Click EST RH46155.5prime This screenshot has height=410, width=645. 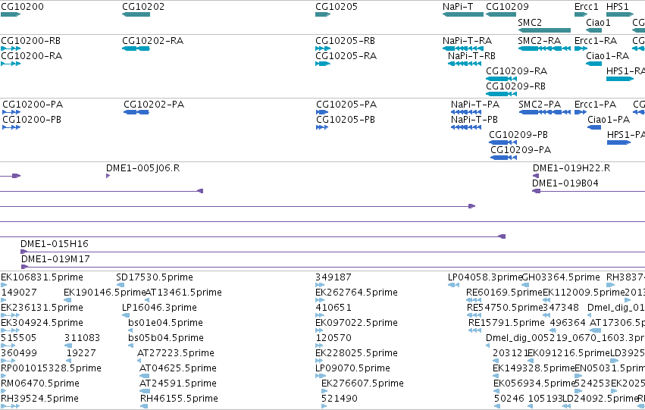point(179,399)
